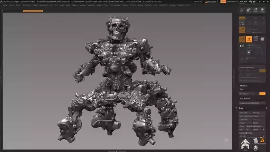This screenshot has height=152, width=270.
Task: Expand the left tray divider handle
Action: pyautogui.click(x=1, y=78)
